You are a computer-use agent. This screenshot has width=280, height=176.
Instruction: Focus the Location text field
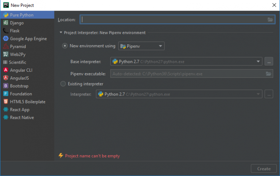pyautogui.click(x=178, y=20)
